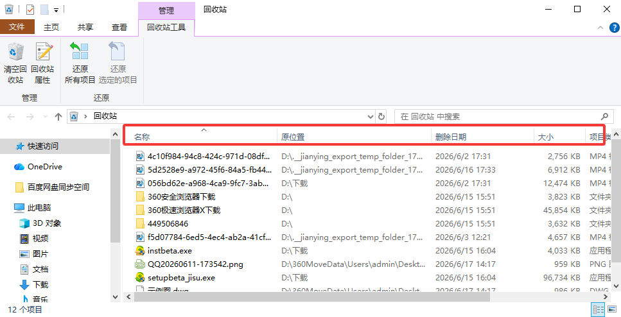Image resolution: width=621 pixels, height=317 pixels.
Task: Sort by the 删除日期 column header
Action: (450, 137)
